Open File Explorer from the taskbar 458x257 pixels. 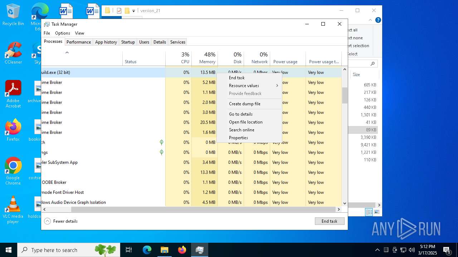pyautogui.click(x=164, y=250)
